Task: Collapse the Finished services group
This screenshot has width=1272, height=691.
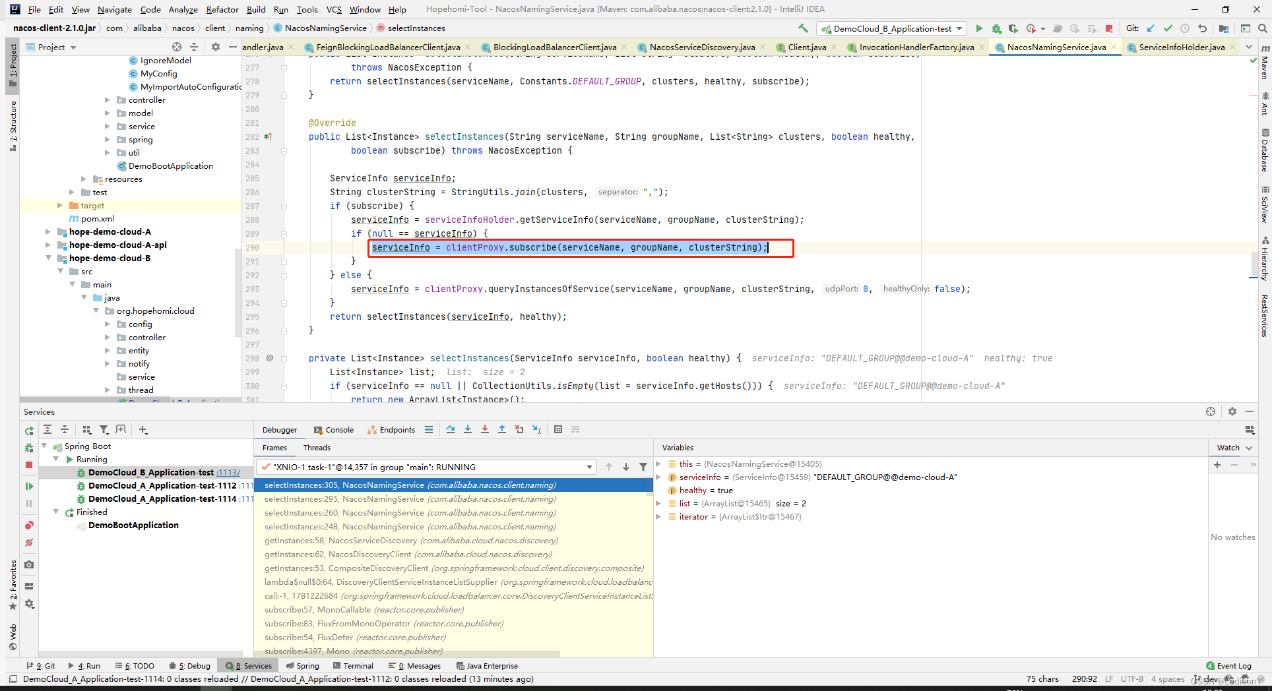Action: click(56, 512)
